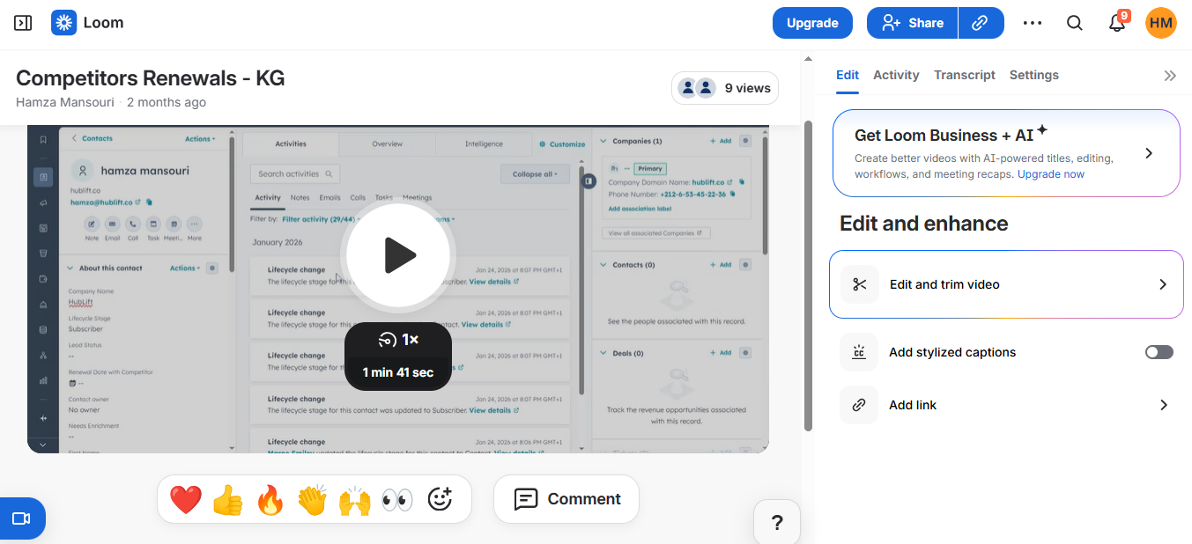The width and height of the screenshot is (1192, 544).
Task: React with the thumbs up emoji
Action: pos(228,500)
